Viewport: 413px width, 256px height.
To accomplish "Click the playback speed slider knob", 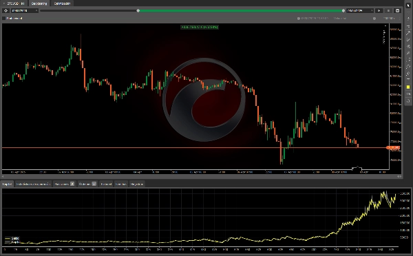I will pos(374,19).
